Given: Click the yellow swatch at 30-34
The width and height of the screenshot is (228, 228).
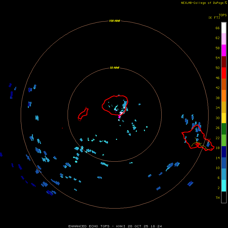Looking at the screenshot, I should (x=224, y=118).
